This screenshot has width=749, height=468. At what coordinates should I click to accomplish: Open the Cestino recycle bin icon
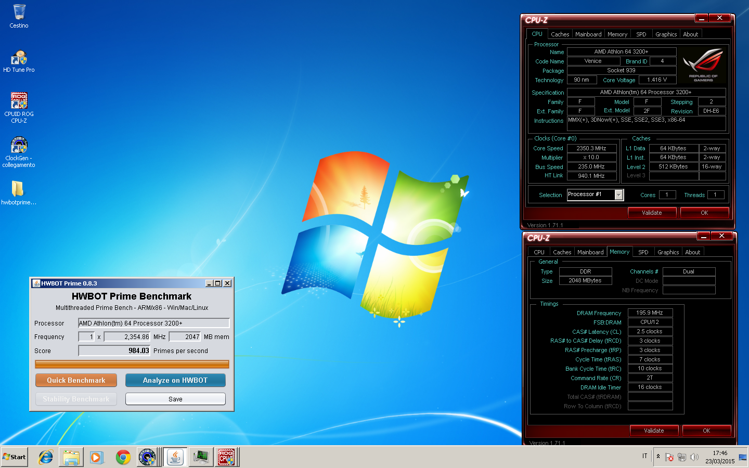19,16
